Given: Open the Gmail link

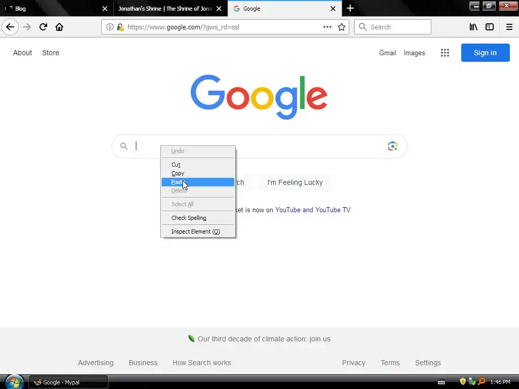Looking at the screenshot, I should click(x=388, y=53).
